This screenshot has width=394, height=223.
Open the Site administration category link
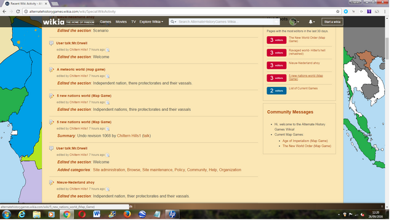[x=109, y=170]
